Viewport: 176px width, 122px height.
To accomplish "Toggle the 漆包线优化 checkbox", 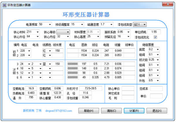I will pyautogui.click(x=155, y=37).
